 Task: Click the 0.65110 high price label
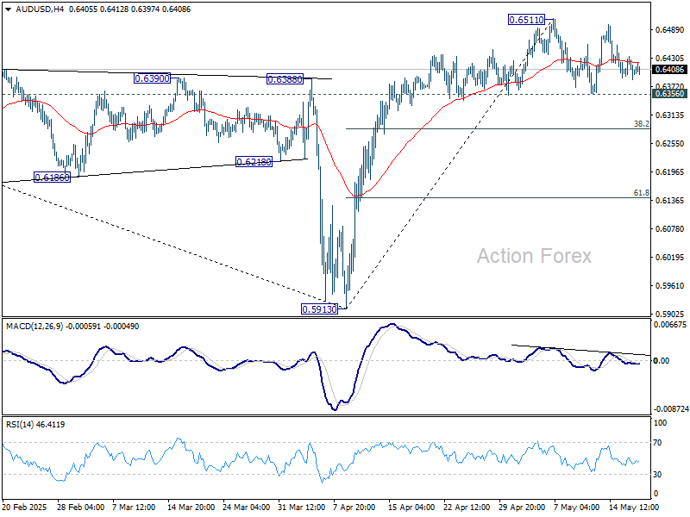tap(526, 20)
